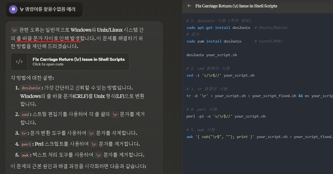
Task: Click the perl -pi -e command code line
Action: [x=226, y=116]
